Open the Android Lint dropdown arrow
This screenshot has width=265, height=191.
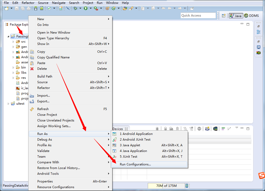pos(54,8)
